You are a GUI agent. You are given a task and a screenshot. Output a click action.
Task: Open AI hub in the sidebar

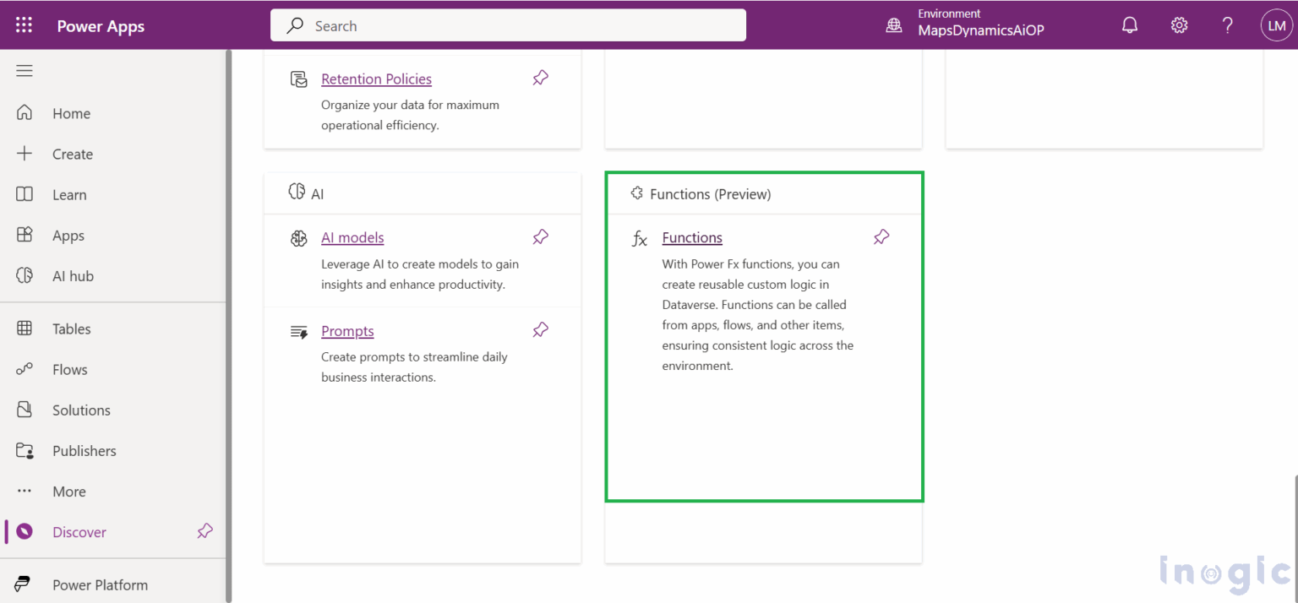point(71,275)
